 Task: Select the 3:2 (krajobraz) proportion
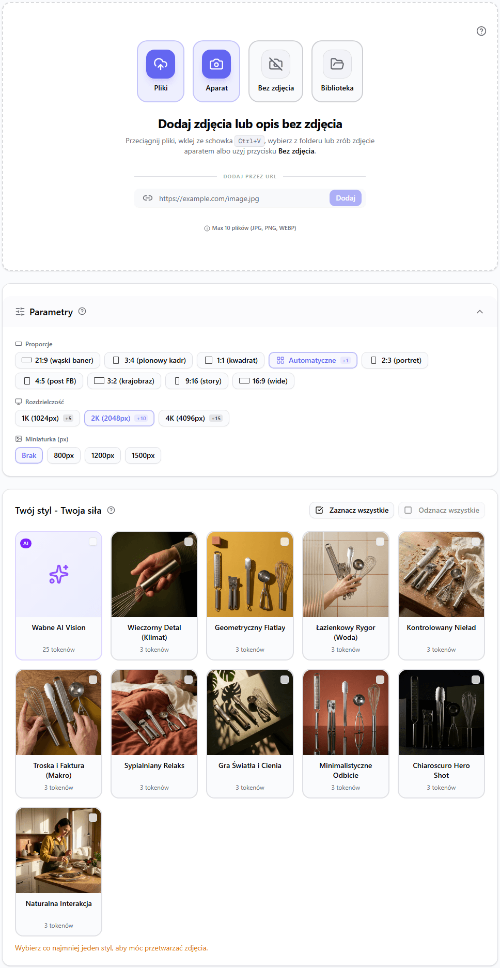point(124,381)
